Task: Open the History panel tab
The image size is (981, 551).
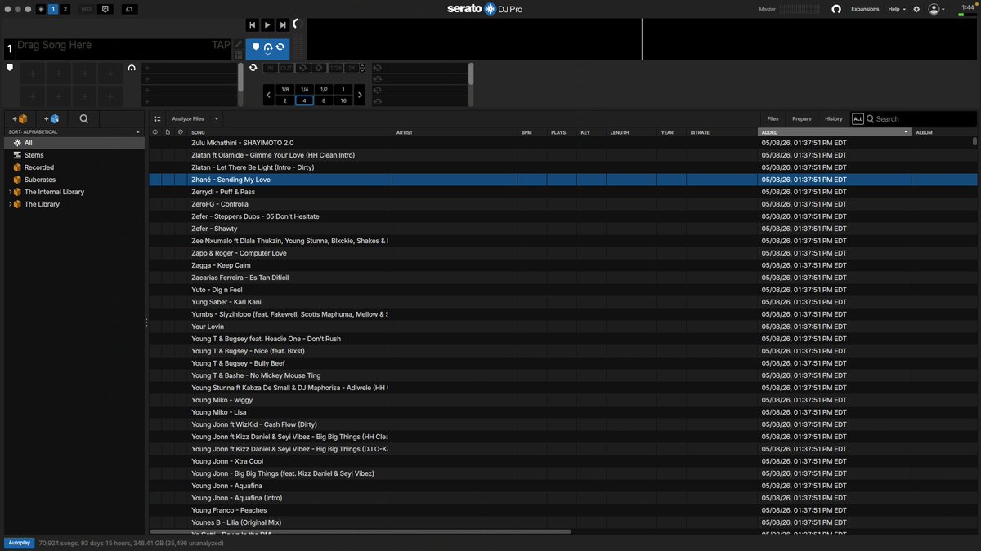Action: pyautogui.click(x=834, y=118)
